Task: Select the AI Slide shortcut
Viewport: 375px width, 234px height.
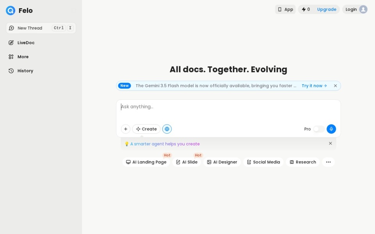Action: point(187,162)
